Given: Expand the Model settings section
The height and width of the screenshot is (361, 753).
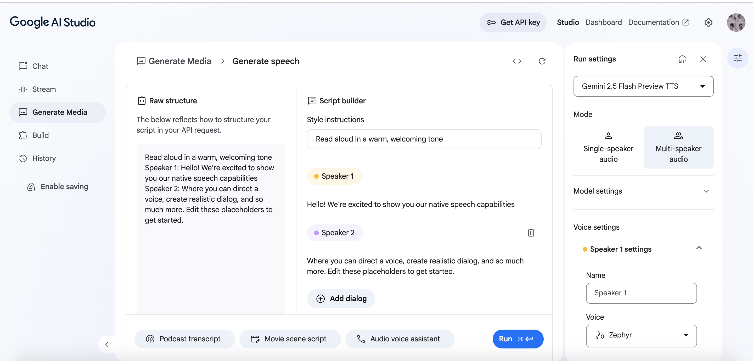Looking at the screenshot, I should click(643, 191).
